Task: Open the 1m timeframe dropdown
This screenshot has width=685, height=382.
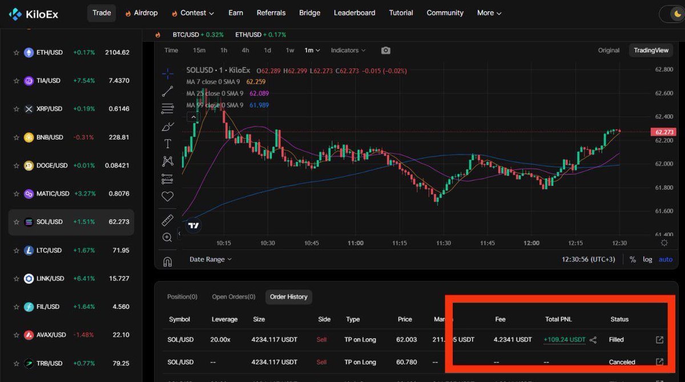Action: (312, 50)
